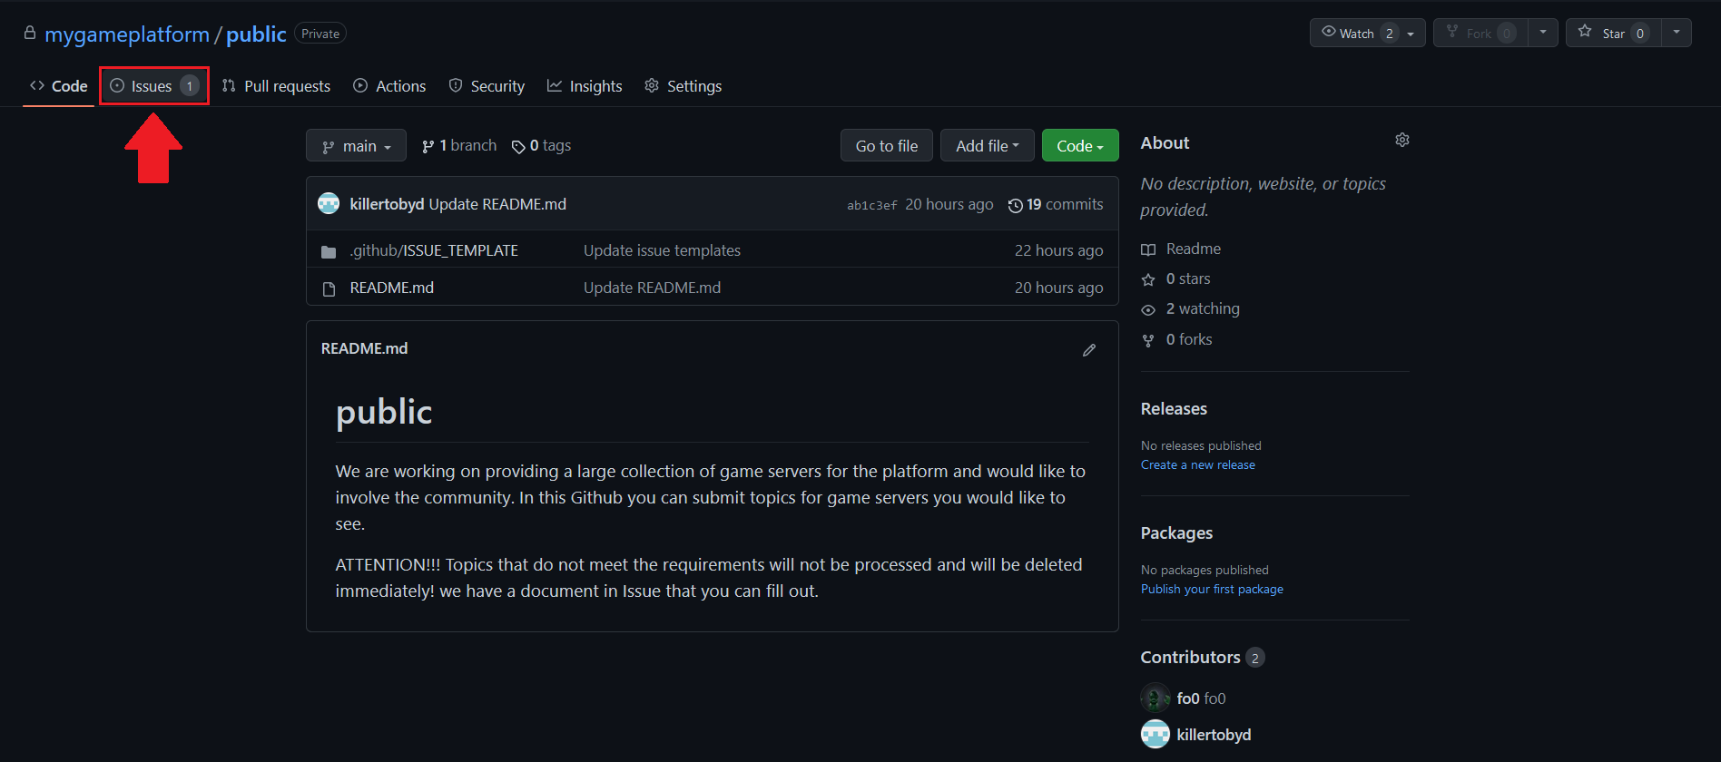Click the README.md file icon
The height and width of the screenshot is (762, 1721).
[x=329, y=288]
